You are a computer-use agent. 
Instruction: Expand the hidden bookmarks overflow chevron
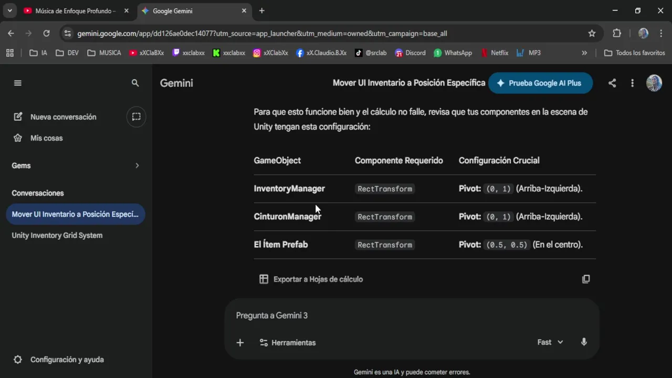click(x=584, y=53)
